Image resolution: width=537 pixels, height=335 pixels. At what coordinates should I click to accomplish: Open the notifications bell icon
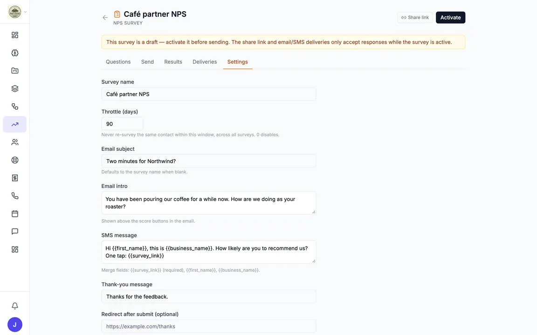click(x=15, y=306)
